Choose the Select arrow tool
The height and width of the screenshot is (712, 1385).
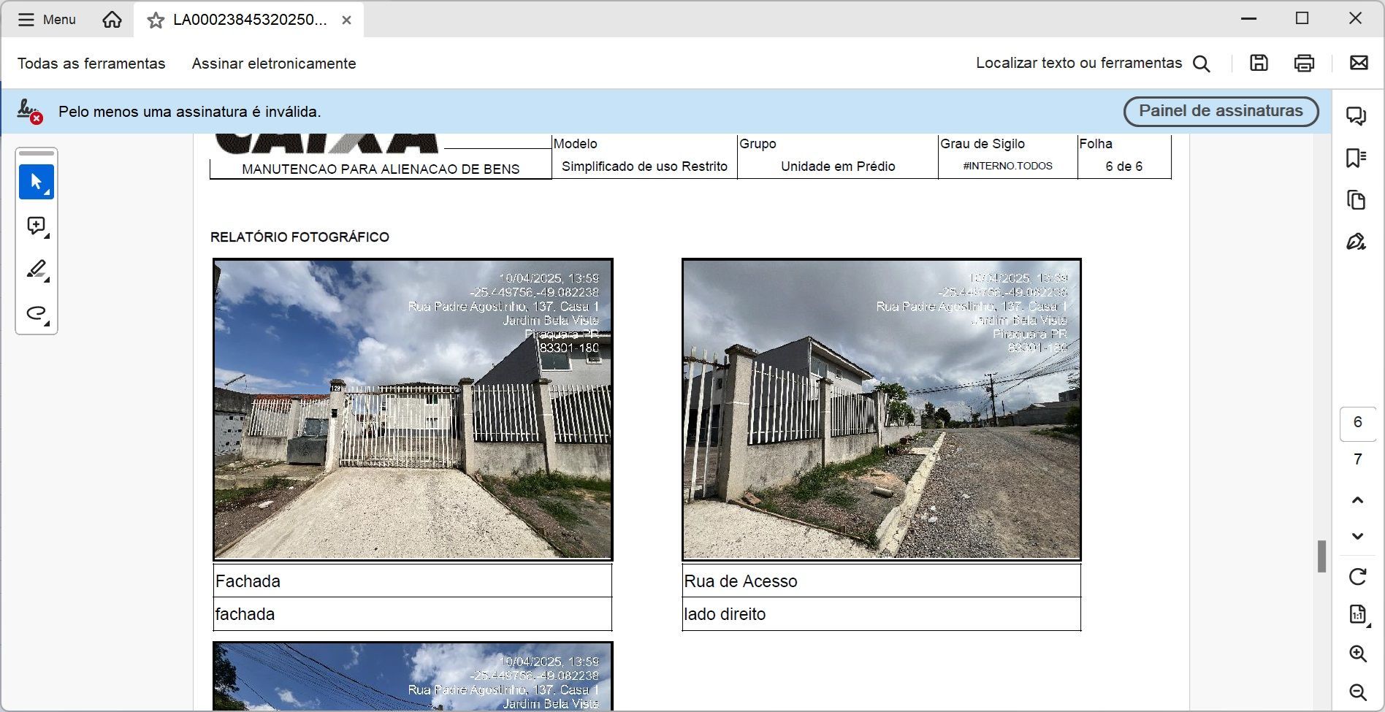(x=37, y=182)
